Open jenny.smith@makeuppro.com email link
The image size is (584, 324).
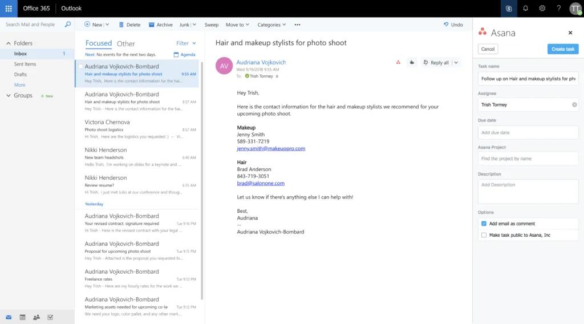coord(271,148)
